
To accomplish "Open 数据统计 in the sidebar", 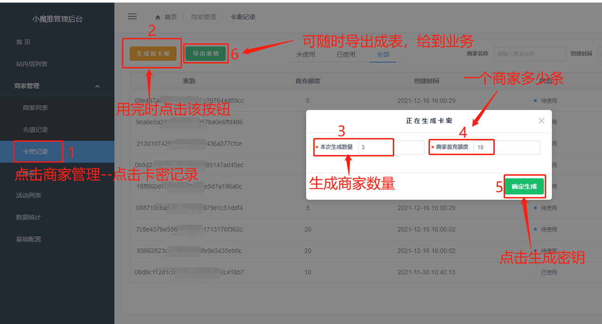I will pyautogui.click(x=28, y=218).
